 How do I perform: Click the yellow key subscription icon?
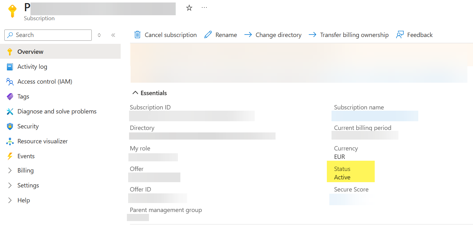click(12, 11)
